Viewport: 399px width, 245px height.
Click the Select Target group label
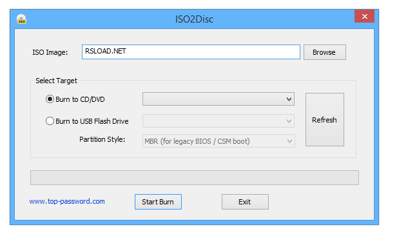(56, 81)
